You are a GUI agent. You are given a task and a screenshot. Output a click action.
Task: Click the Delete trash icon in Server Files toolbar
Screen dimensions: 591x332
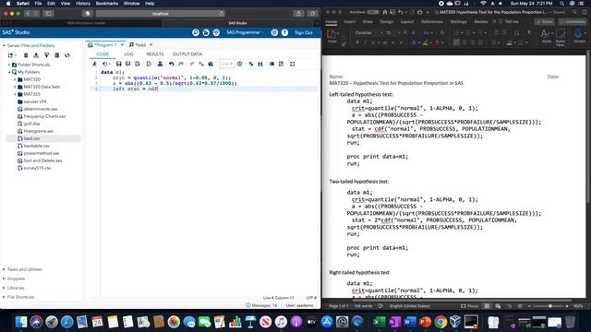click(x=26, y=55)
